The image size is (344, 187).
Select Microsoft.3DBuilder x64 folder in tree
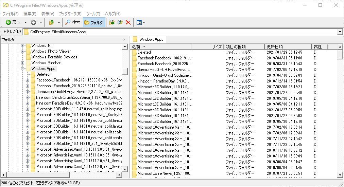pos(79,144)
